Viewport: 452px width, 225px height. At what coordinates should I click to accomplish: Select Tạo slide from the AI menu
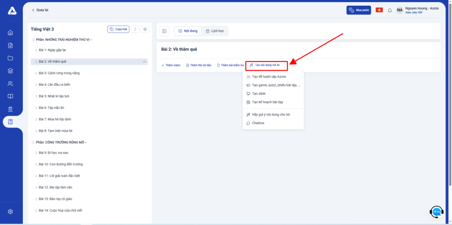coord(258,94)
